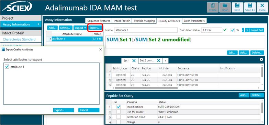Open the Insert Set dropdown arrow
269x125 pixels.
(x=247, y=30)
